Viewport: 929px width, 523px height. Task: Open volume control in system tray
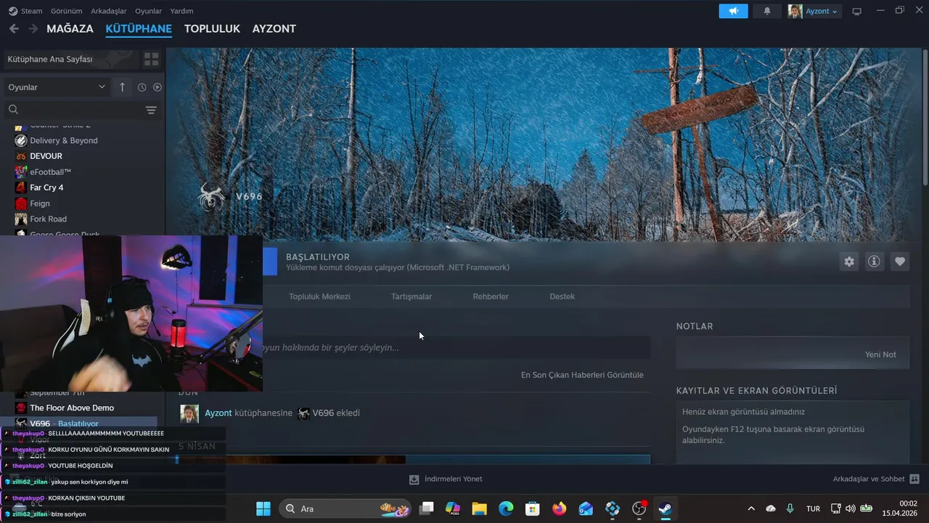pyautogui.click(x=851, y=508)
